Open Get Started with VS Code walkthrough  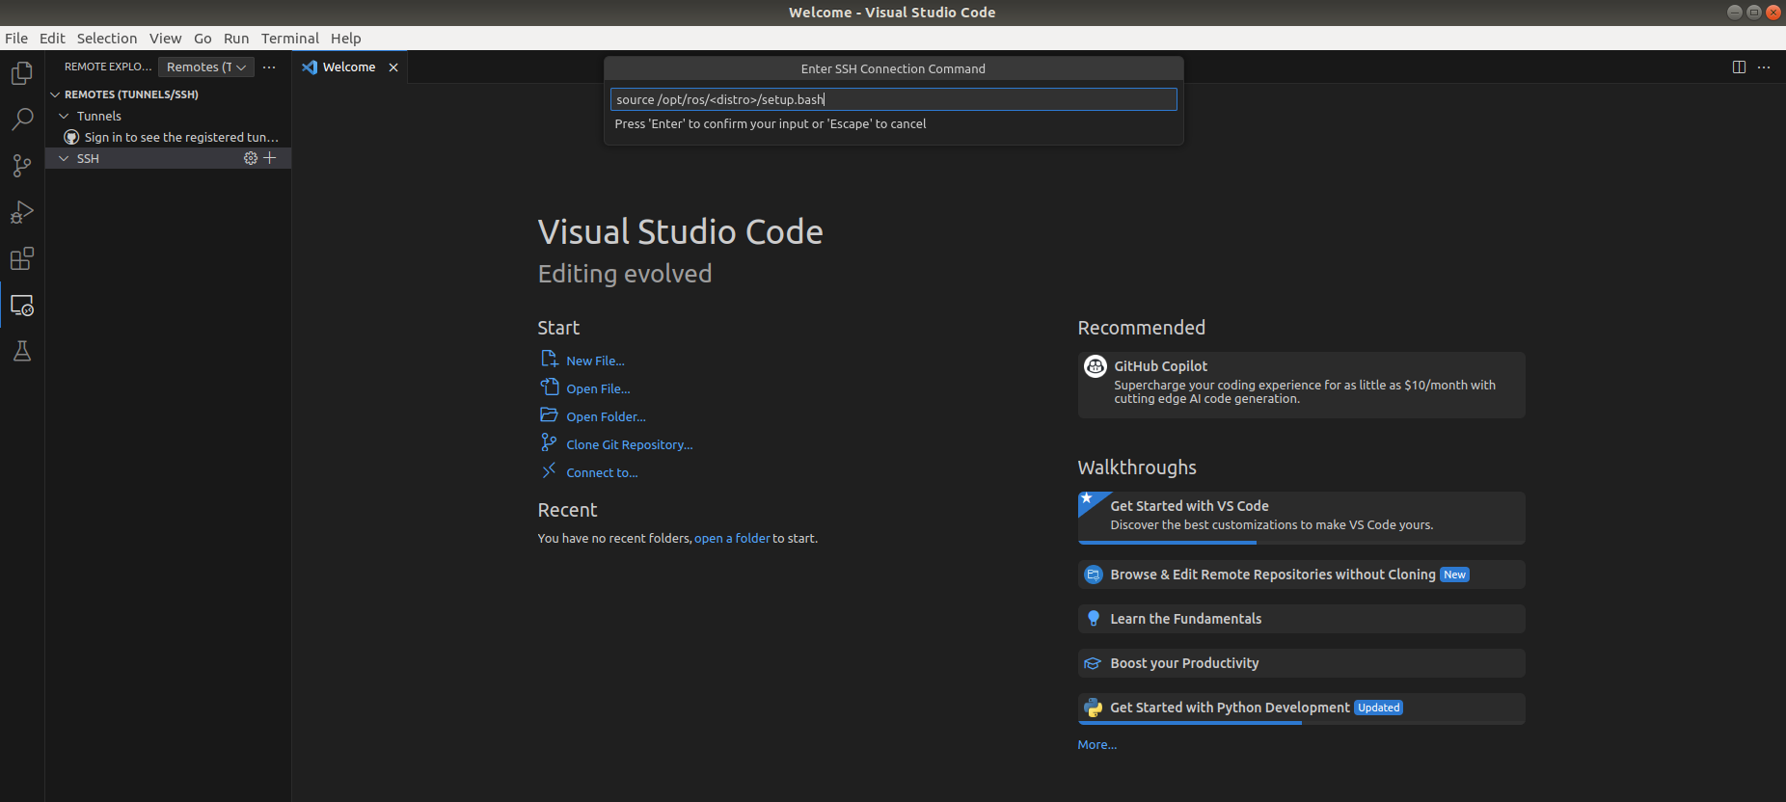click(x=1301, y=518)
